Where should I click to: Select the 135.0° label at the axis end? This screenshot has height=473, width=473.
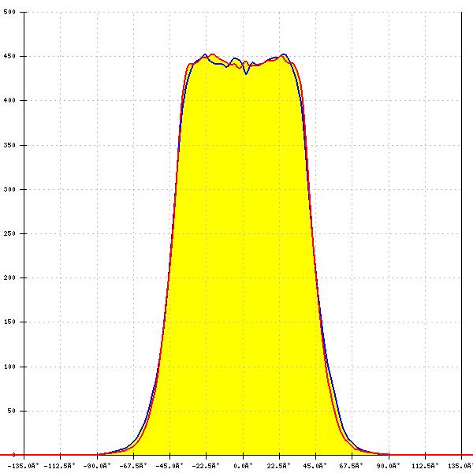point(460,465)
